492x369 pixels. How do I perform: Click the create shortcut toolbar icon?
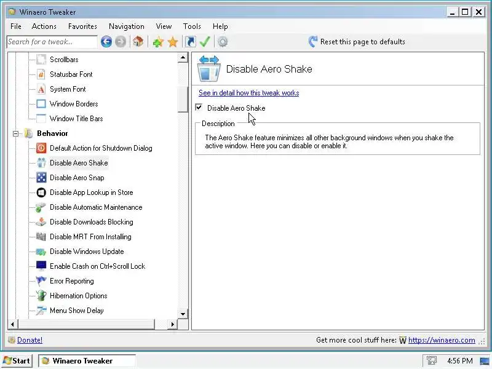click(191, 42)
